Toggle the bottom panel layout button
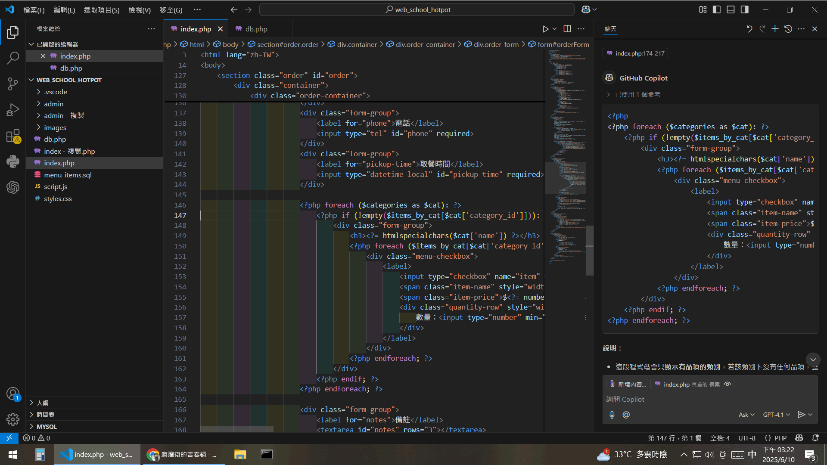 (x=731, y=9)
